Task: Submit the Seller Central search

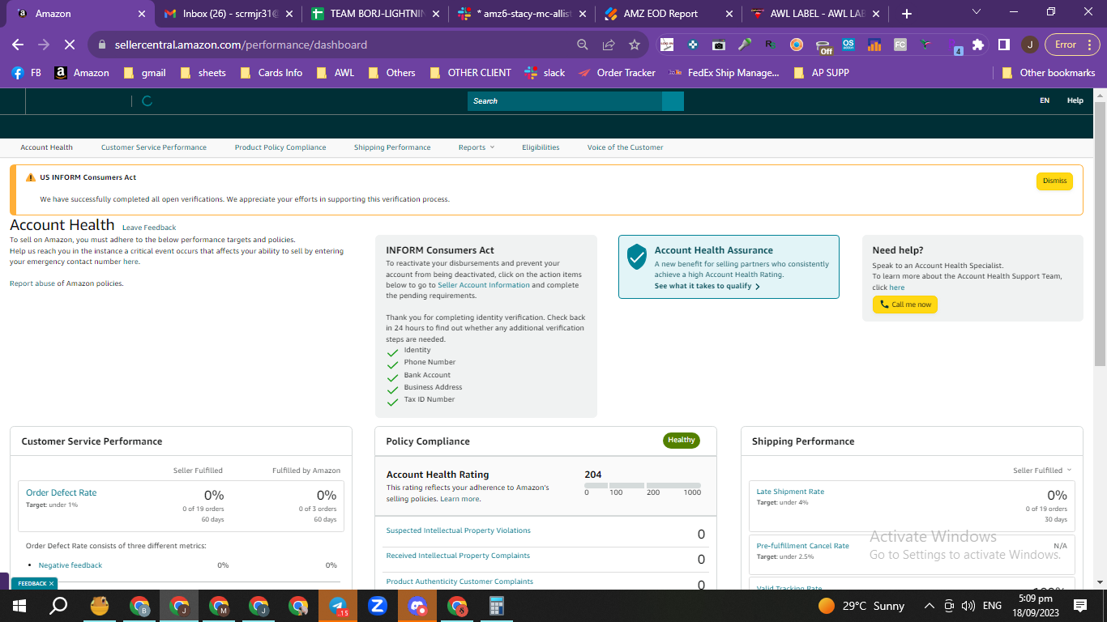Action: click(x=673, y=101)
